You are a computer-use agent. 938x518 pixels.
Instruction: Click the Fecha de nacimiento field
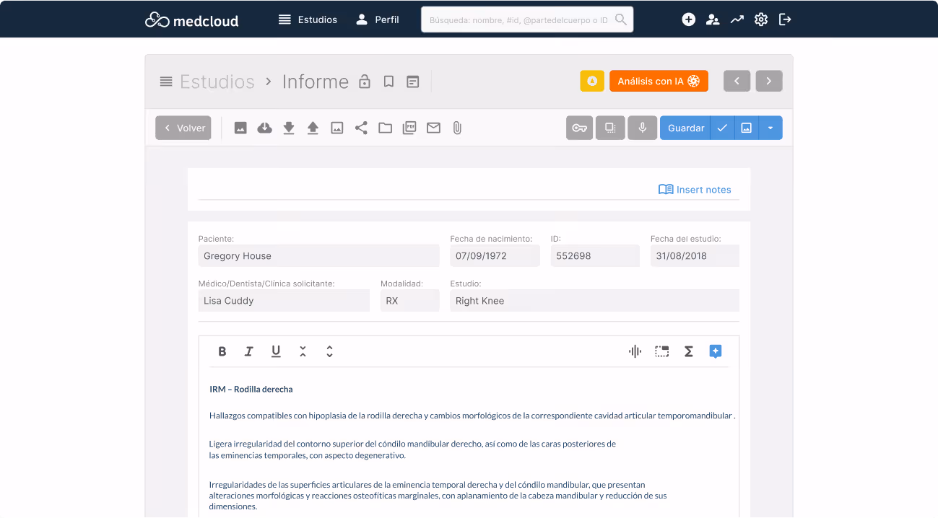(x=495, y=256)
